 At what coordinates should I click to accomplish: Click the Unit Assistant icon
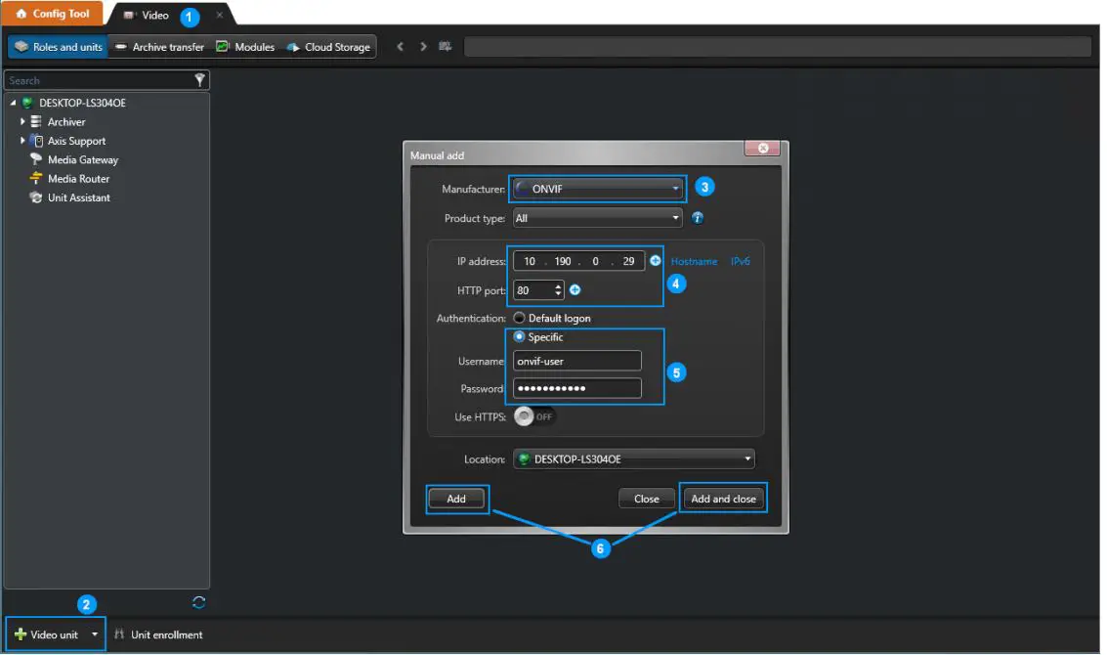[x=36, y=197]
